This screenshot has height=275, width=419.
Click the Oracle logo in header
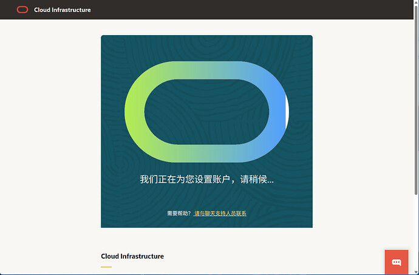point(22,10)
